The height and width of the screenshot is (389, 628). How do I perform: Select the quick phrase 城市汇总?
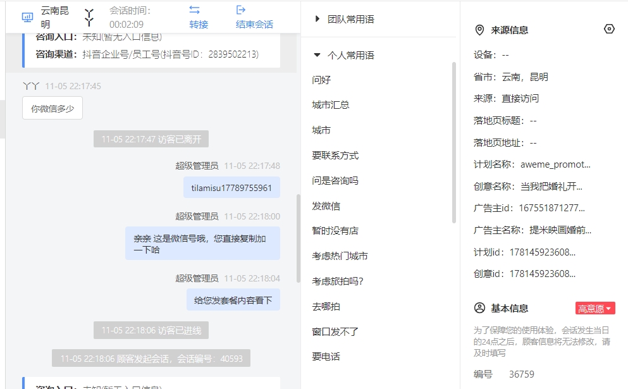[x=330, y=105]
